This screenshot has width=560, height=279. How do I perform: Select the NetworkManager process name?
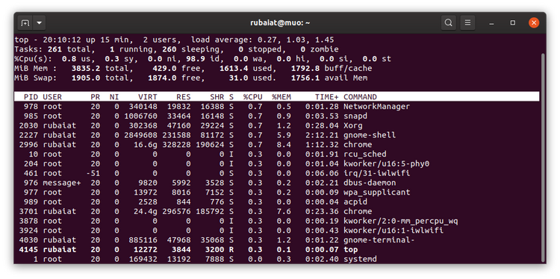tap(377, 107)
